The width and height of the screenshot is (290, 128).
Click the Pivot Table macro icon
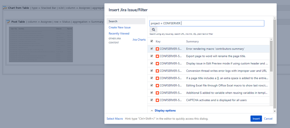point(8,22)
